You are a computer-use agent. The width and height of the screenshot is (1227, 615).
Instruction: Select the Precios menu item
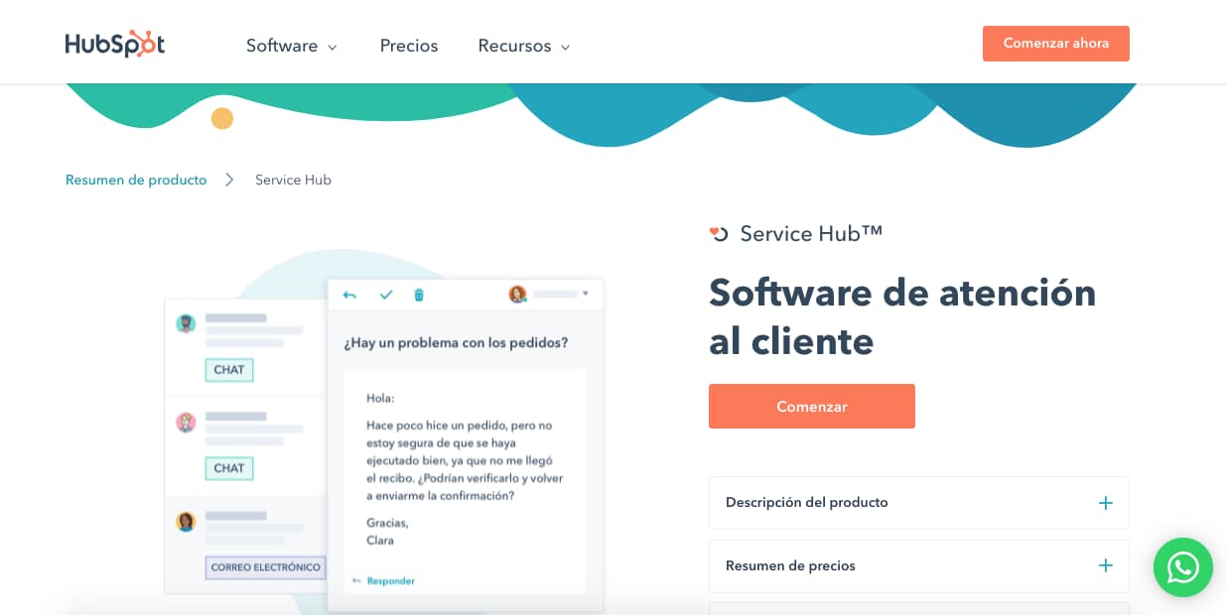[x=409, y=46]
